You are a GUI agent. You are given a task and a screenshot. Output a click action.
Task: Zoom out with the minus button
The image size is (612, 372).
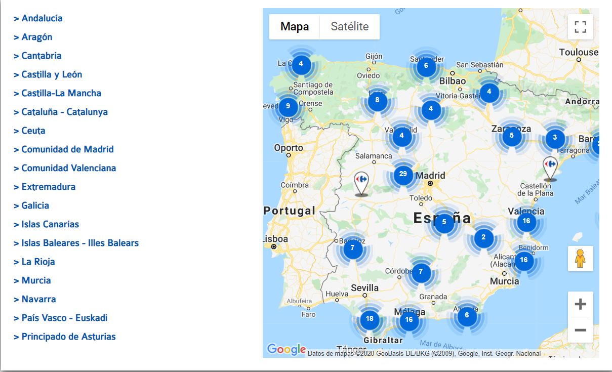580,330
